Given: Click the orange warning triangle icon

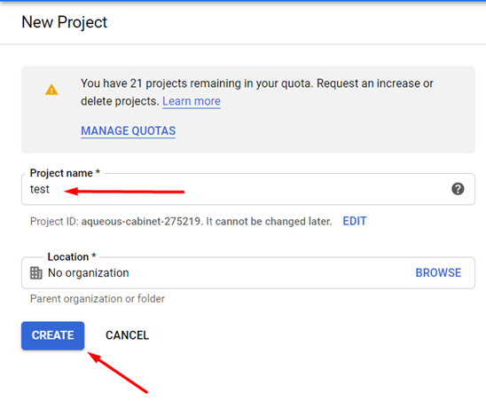Looking at the screenshot, I should coord(51,90).
